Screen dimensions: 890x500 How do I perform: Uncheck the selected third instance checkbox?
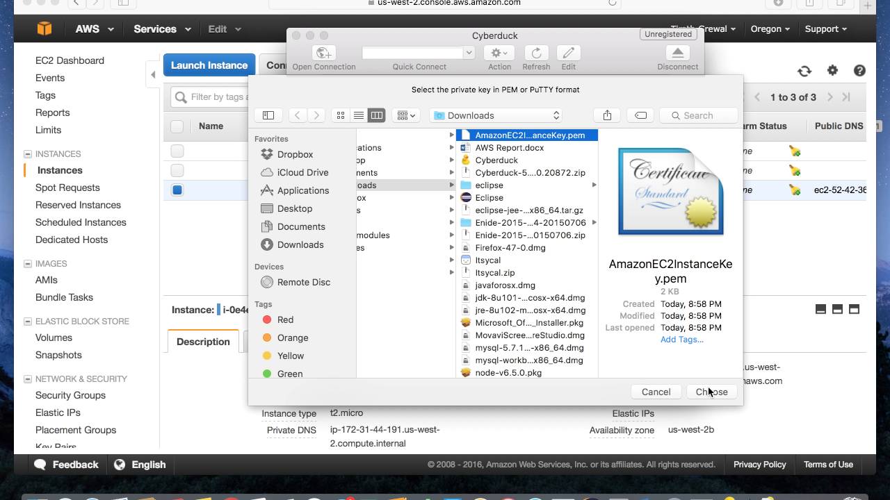click(177, 190)
